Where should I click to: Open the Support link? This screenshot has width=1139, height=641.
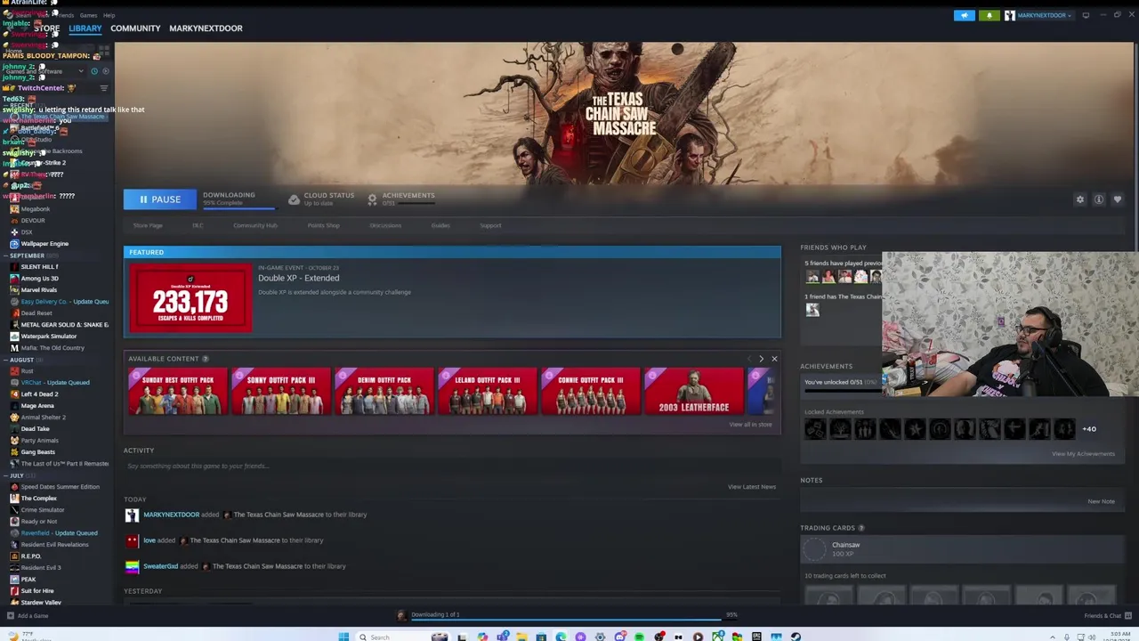point(490,225)
